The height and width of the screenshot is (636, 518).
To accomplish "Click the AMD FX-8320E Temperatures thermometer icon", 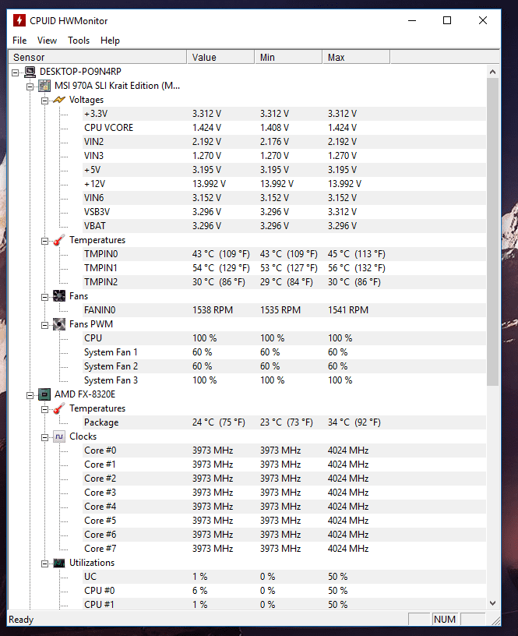I will (59, 408).
